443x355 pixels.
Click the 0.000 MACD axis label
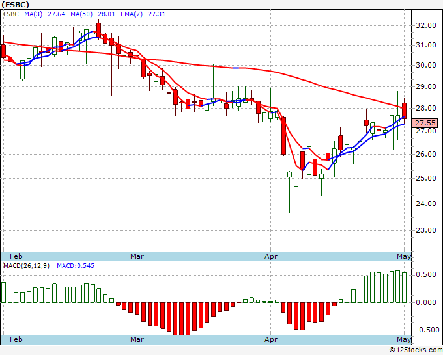[426, 302]
